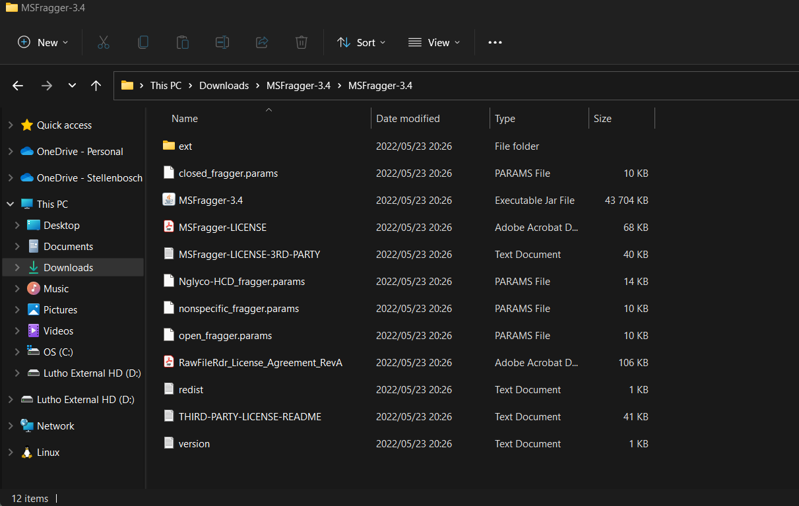Click the Delete trash can icon

(x=302, y=42)
